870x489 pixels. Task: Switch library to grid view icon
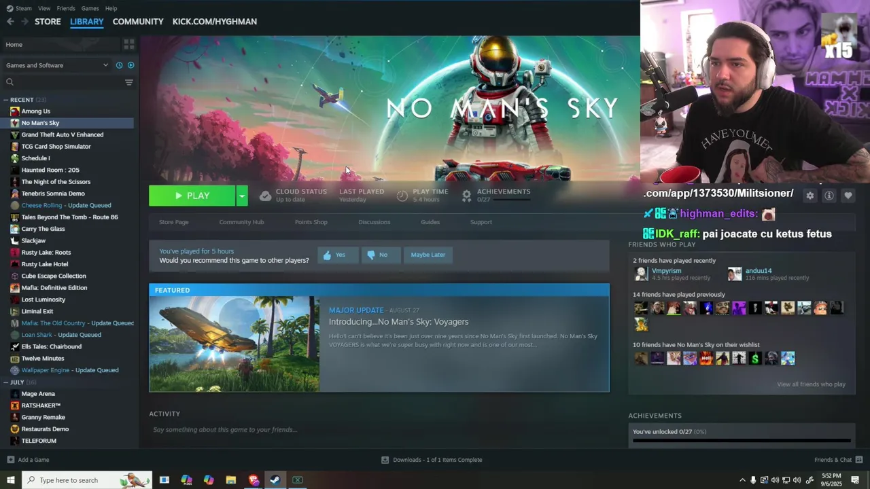click(x=128, y=44)
